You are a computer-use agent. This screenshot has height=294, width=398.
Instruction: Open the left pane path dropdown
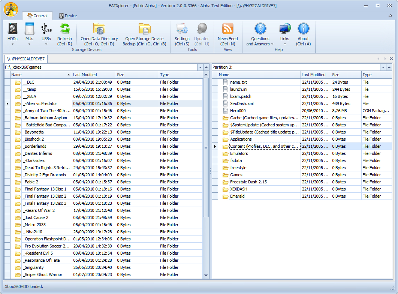[200, 67]
